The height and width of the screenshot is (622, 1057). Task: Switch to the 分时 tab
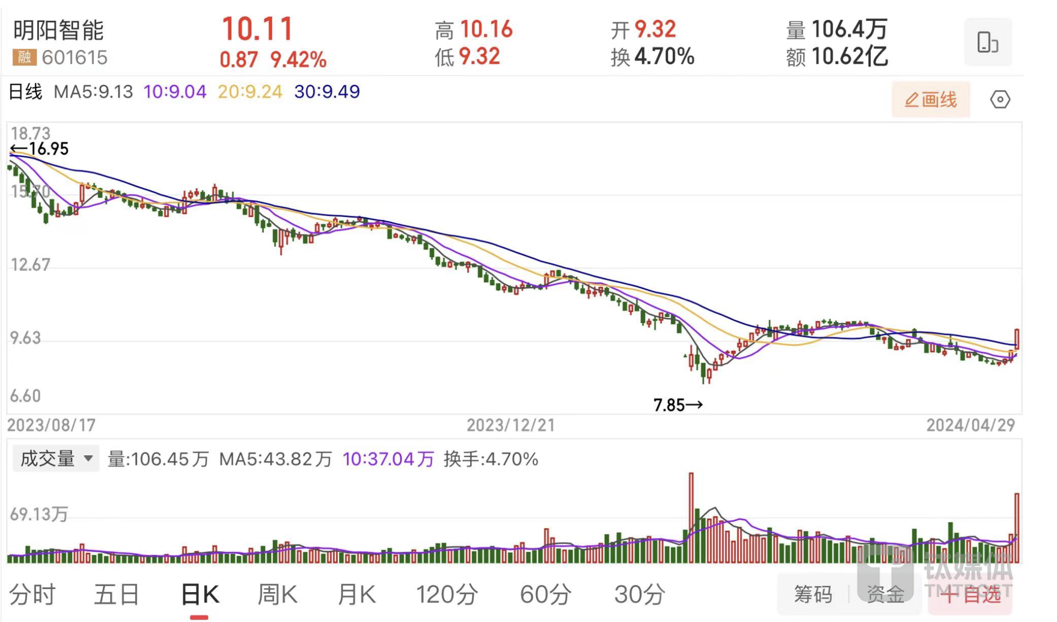pos(32,594)
